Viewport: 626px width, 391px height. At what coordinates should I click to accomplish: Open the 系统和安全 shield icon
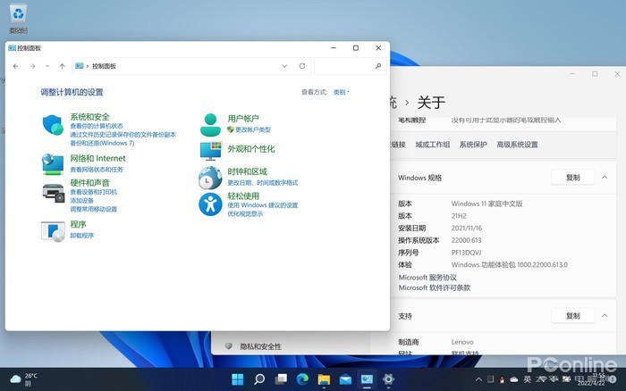[x=54, y=125]
